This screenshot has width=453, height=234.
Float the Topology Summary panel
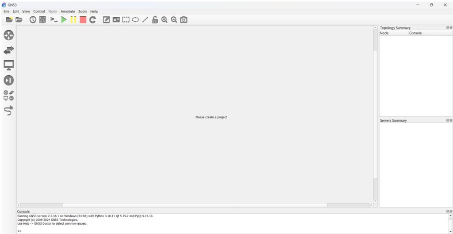point(447,27)
